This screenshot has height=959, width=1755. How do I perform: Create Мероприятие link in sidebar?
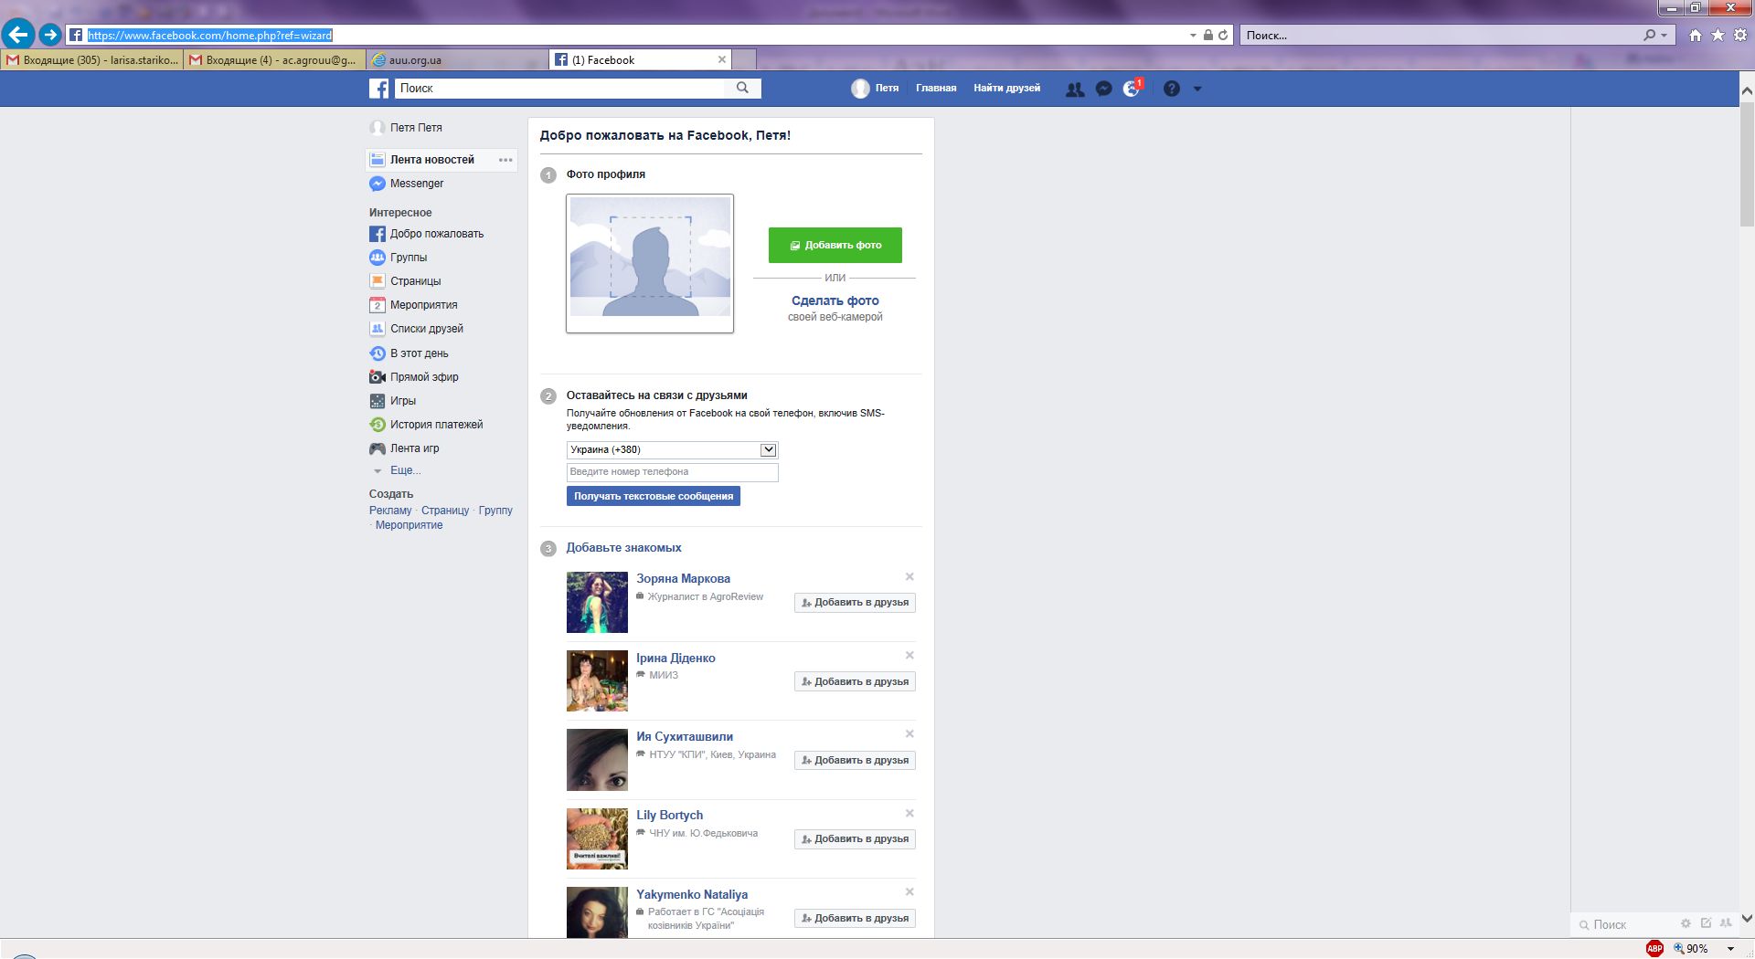(409, 525)
